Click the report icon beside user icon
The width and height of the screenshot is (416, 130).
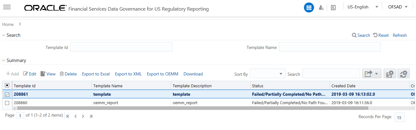[x=333, y=7]
